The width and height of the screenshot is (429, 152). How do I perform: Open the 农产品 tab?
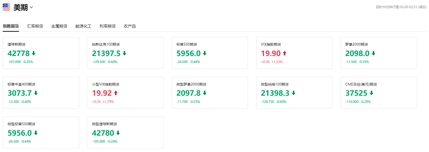tap(130, 26)
